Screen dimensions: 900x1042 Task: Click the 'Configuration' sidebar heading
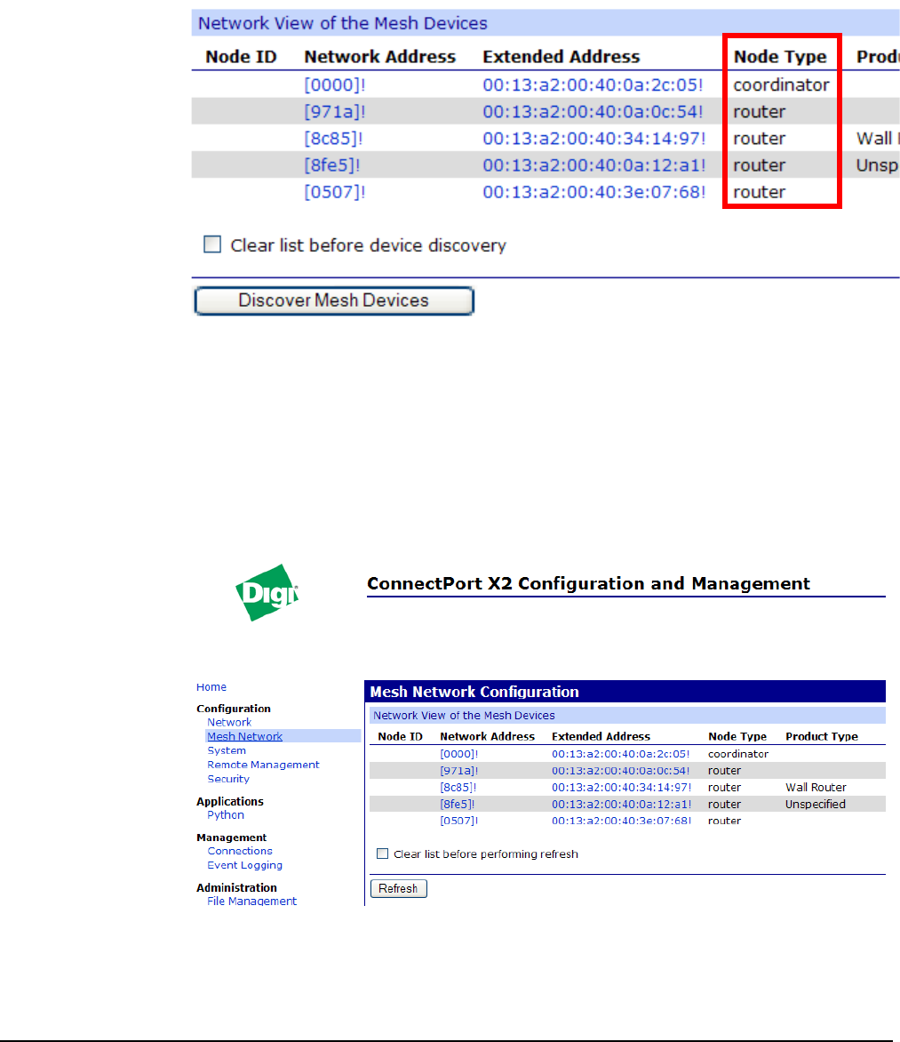(x=233, y=709)
